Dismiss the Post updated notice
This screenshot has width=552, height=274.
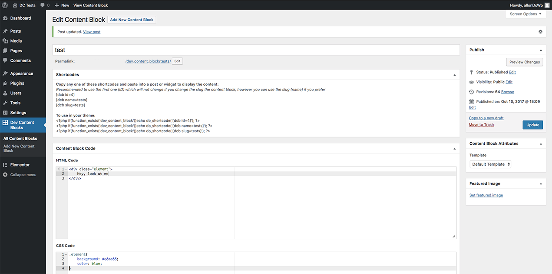click(x=540, y=32)
